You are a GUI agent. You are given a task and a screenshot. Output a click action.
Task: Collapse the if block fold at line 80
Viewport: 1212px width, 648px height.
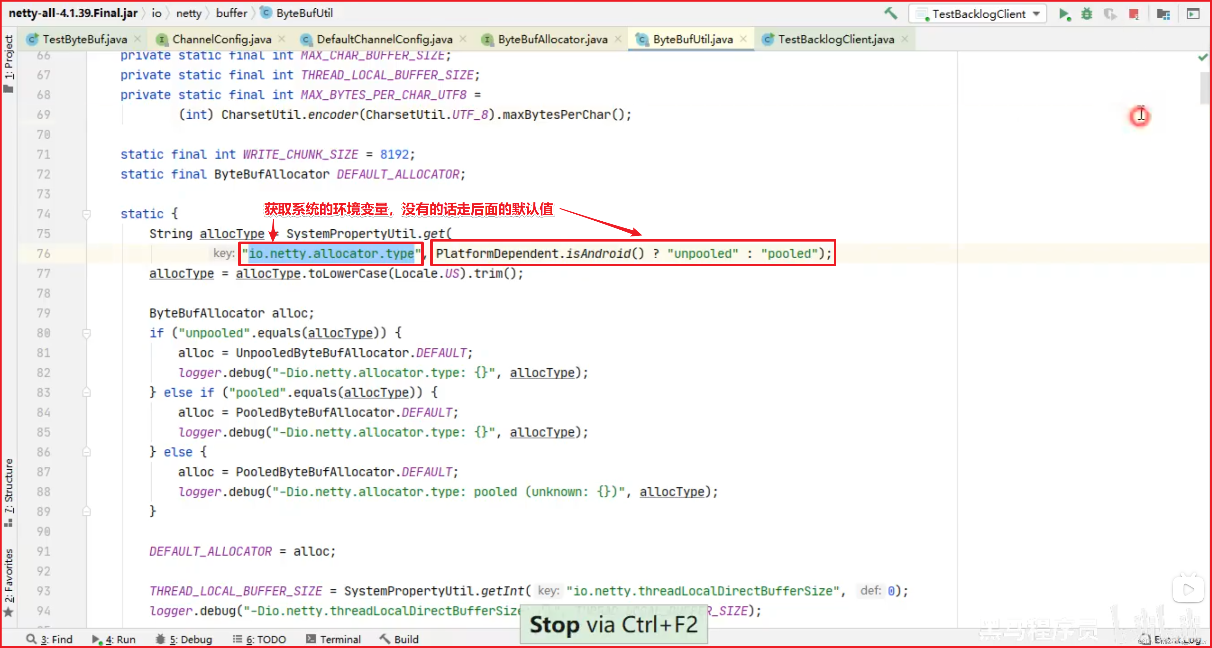pyautogui.click(x=87, y=333)
